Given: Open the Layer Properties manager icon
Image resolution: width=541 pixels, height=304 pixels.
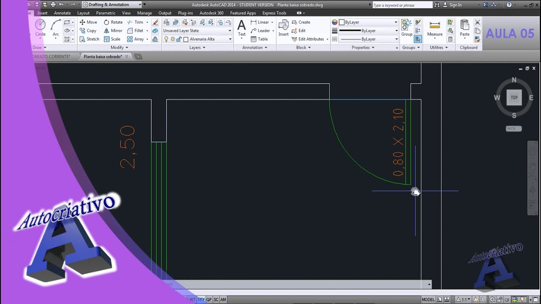Looking at the screenshot, I should [167, 22].
